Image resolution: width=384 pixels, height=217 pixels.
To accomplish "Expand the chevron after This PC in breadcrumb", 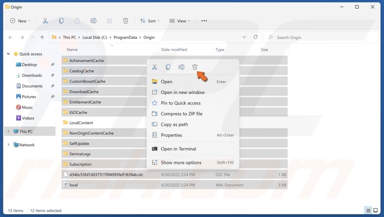I will (79, 37).
